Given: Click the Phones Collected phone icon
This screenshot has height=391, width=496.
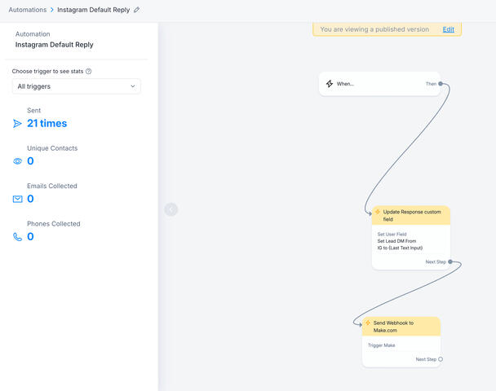Looking at the screenshot, I should point(18,237).
